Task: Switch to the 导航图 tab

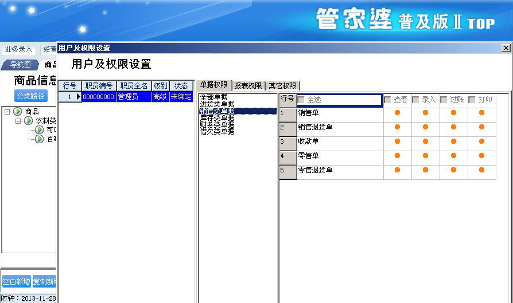Action: point(20,65)
